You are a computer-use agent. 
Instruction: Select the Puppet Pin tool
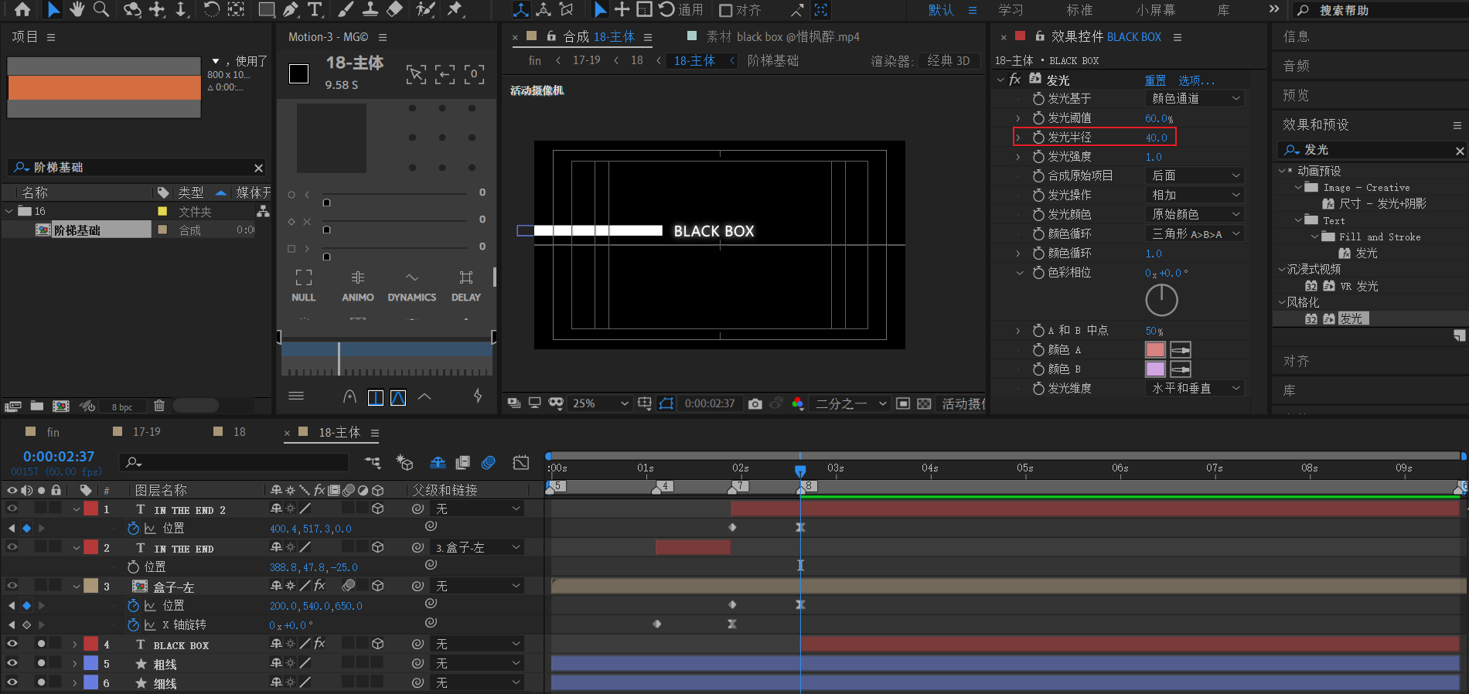pos(455,10)
